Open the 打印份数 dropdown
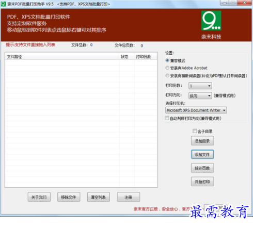The image size is (253, 228). pyautogui.click(x=200, y=86)
